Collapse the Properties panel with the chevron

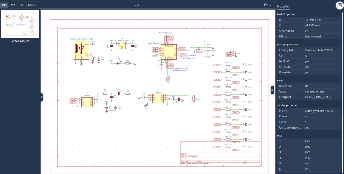pos(272,90)
